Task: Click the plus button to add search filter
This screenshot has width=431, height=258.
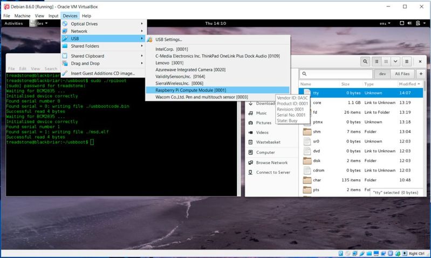Action: (x=421, y=74)
